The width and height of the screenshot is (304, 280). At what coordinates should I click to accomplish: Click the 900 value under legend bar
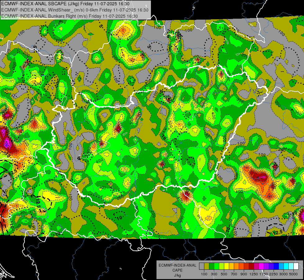coord(244,274)
